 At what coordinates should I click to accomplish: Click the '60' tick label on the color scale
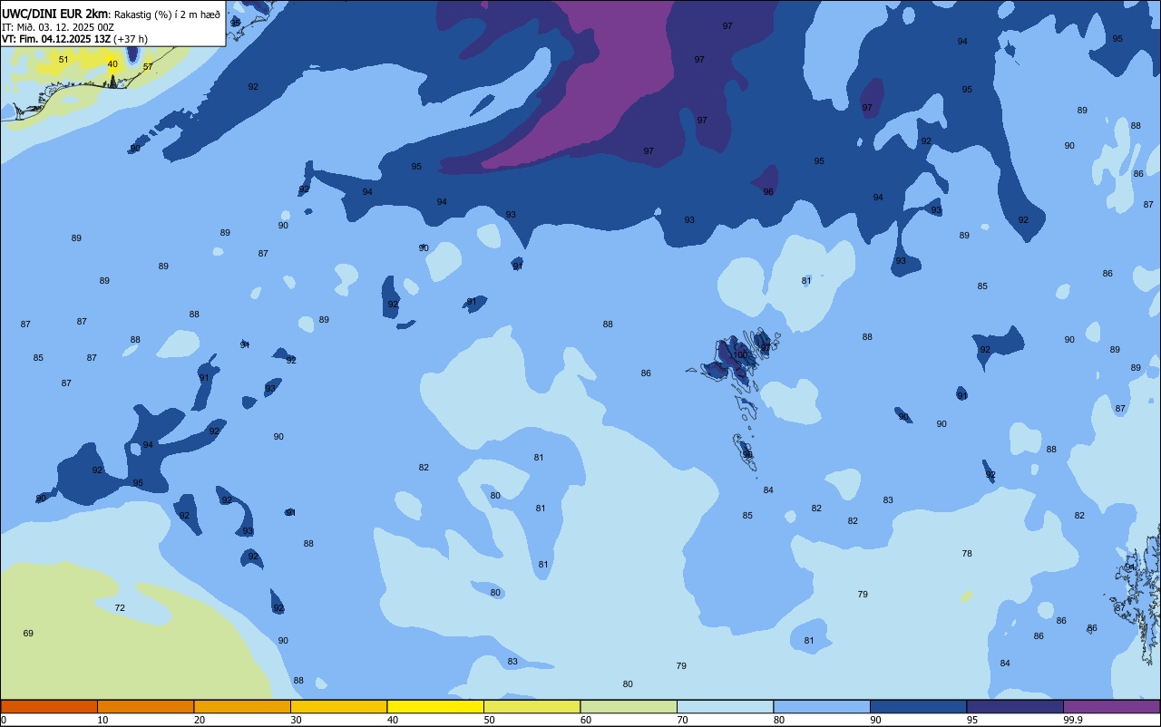pyautogui.click(x=586, y=720)
